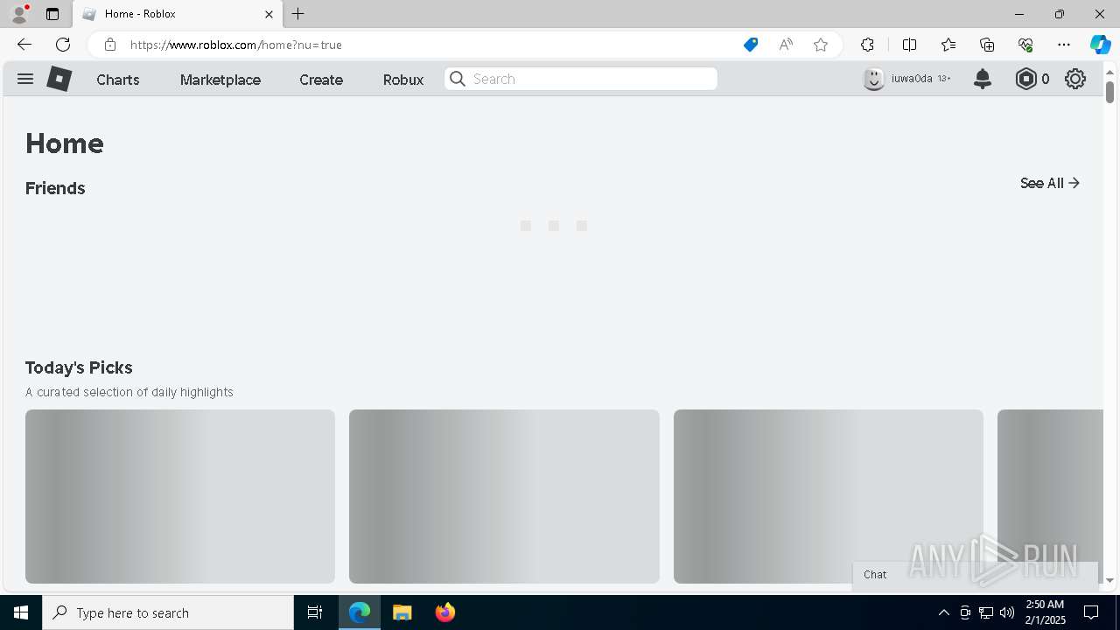Viewport: 1120px width, 630px height.
Task: Open the Robux balance icon
Action: pos(1025,79)
